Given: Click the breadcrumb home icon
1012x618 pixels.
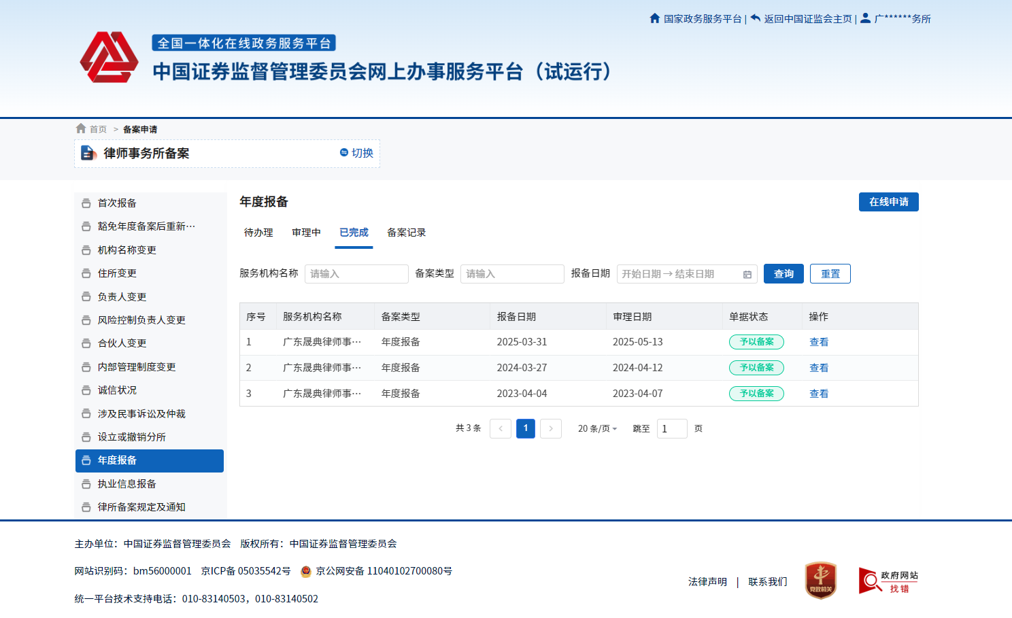Looking at the screenshot, I should click(x=81, y=128).
